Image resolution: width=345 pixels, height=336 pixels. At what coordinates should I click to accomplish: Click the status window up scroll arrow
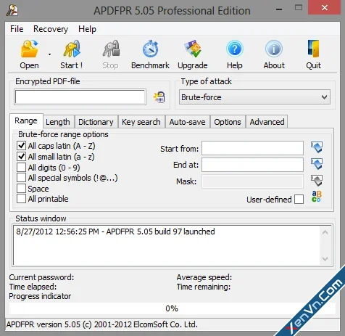(x=325, y=232)
